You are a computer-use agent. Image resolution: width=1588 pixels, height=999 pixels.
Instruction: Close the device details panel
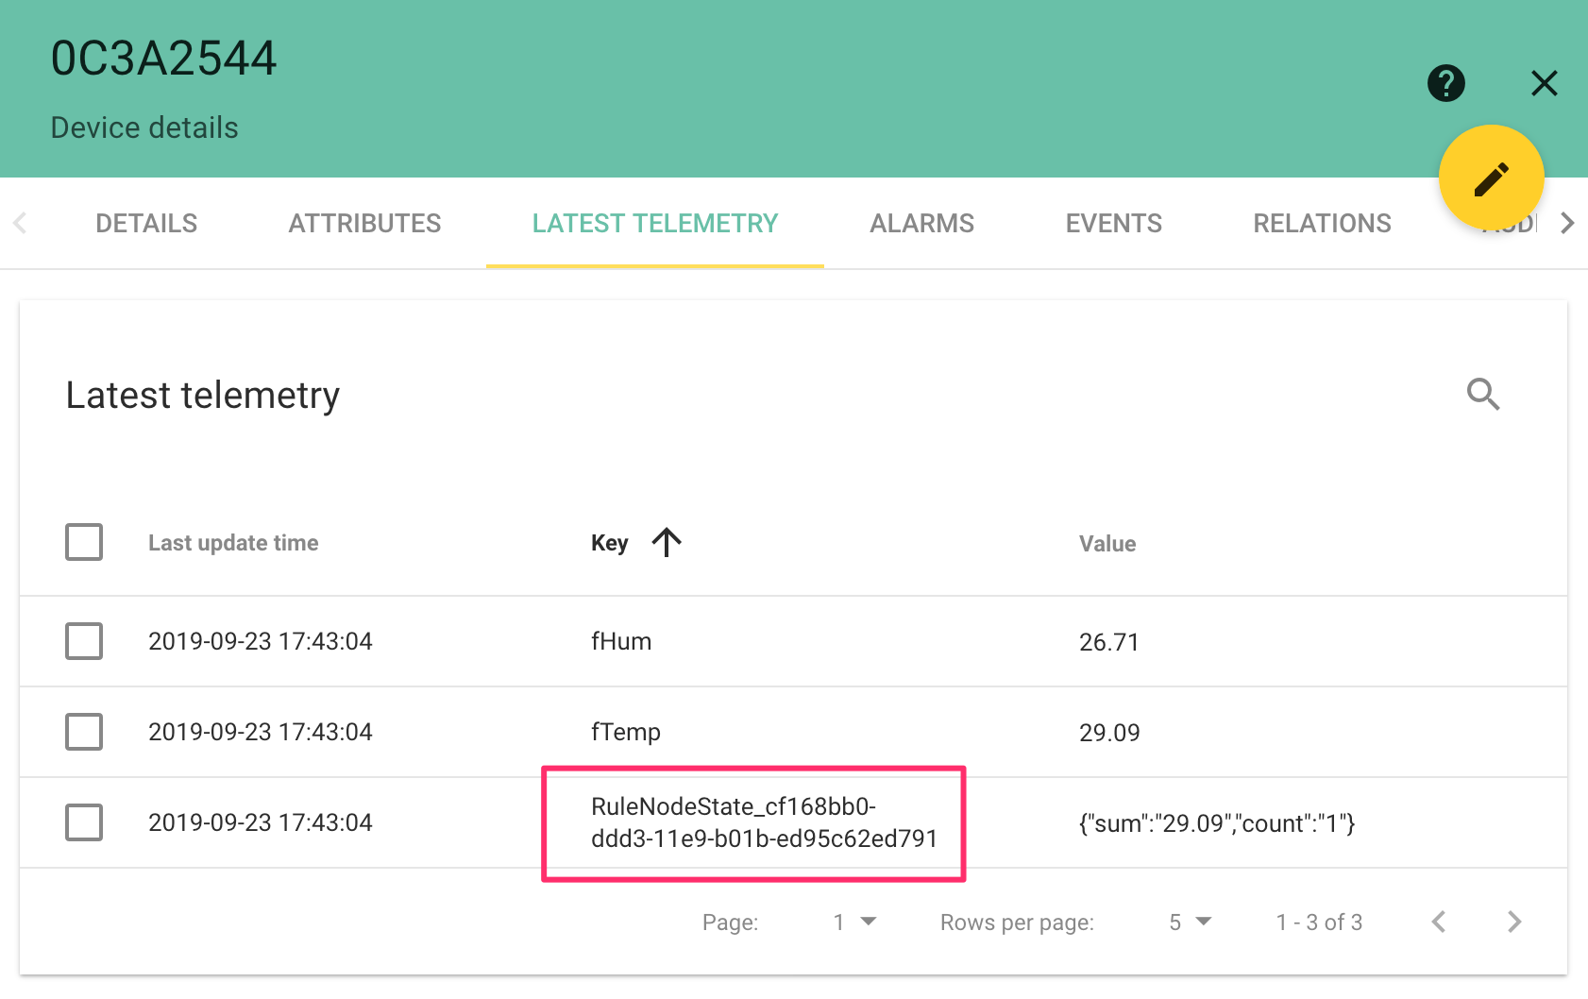coord(1544,83)
